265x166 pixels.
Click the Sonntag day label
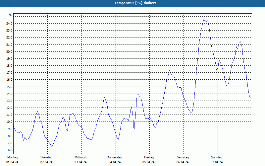point(217,157)
